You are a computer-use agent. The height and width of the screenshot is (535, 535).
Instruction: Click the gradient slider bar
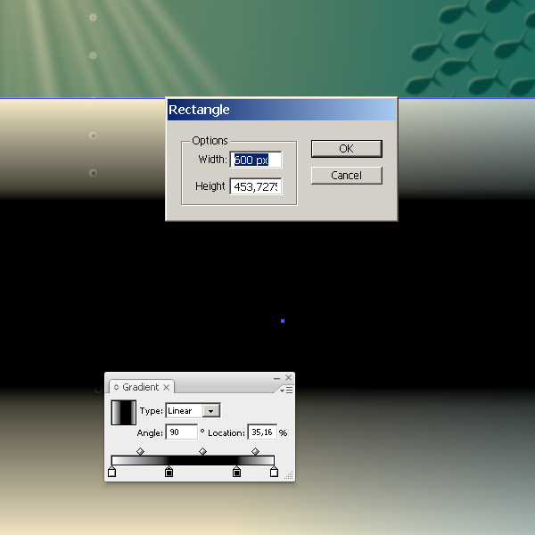(193, 460)
